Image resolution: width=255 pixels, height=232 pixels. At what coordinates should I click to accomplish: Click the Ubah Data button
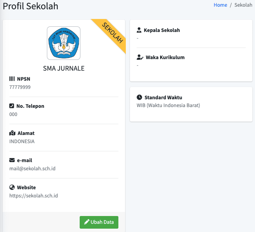point(99,222)
